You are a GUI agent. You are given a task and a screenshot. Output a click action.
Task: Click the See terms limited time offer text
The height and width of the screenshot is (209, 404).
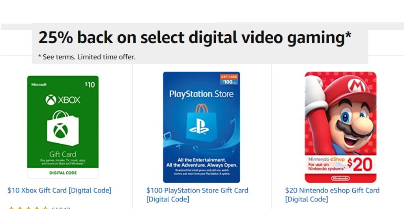click(86, 57)
